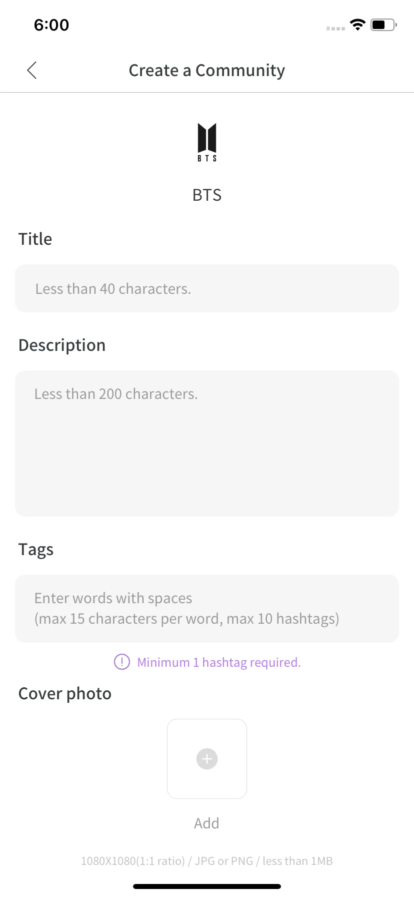Tap the Cover photo section label
Image resolution: width=414 pixels, height=897 pixels.
[x=65, y=694]
